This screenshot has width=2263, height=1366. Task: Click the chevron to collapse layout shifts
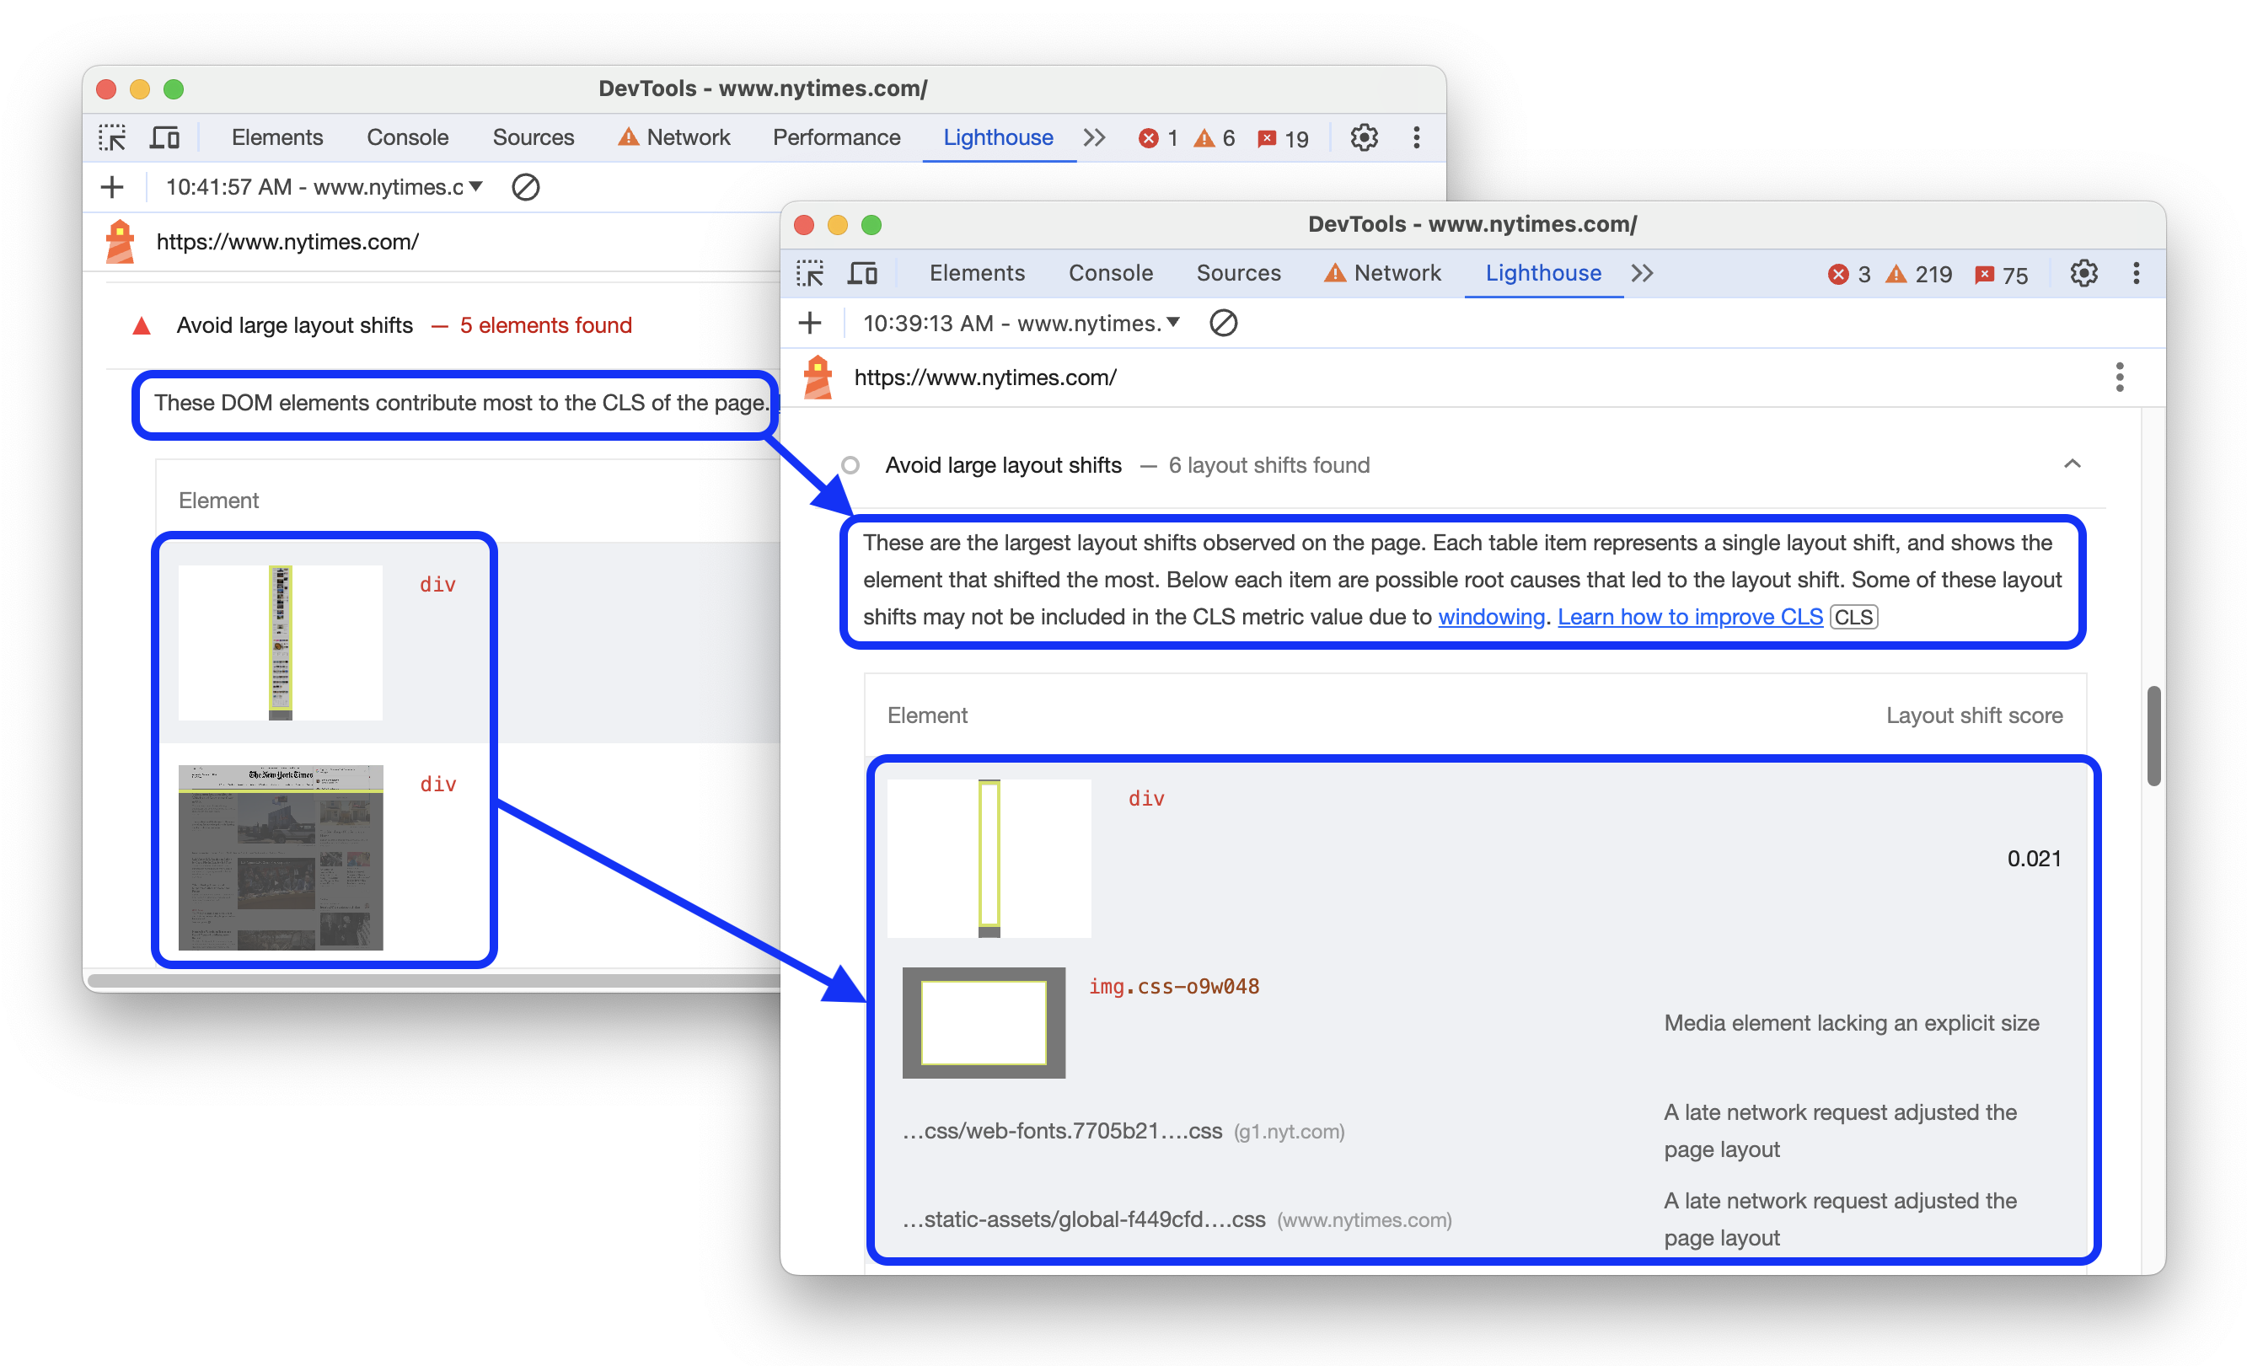(2073, 464)
